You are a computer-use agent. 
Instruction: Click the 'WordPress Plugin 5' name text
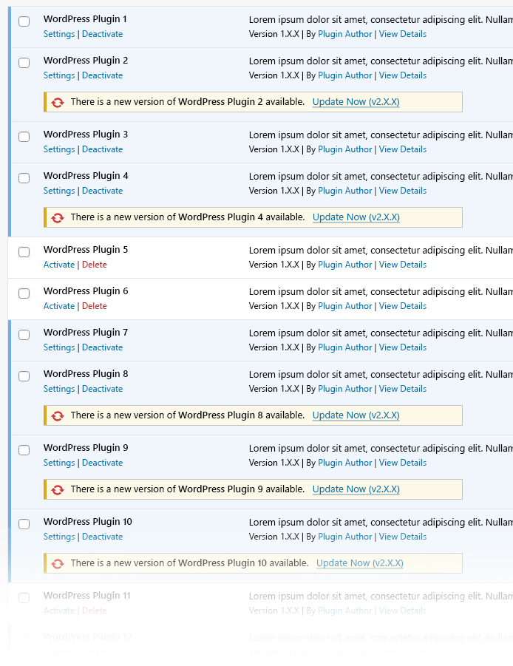[85, 250]
